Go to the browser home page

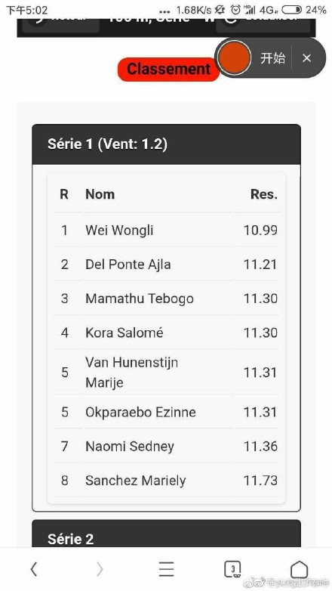point(300,569)
